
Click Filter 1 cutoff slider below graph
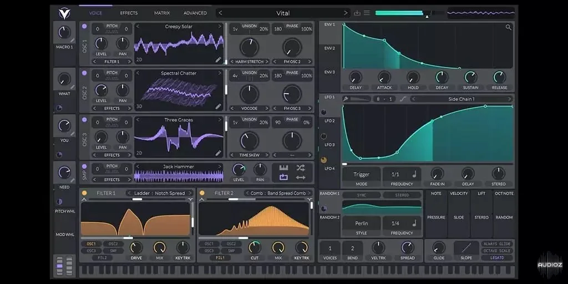(135, 238)
